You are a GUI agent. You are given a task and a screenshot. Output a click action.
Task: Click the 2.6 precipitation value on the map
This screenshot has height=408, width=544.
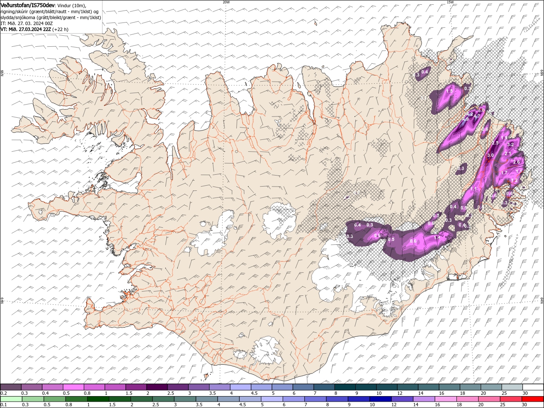(516, 162)
